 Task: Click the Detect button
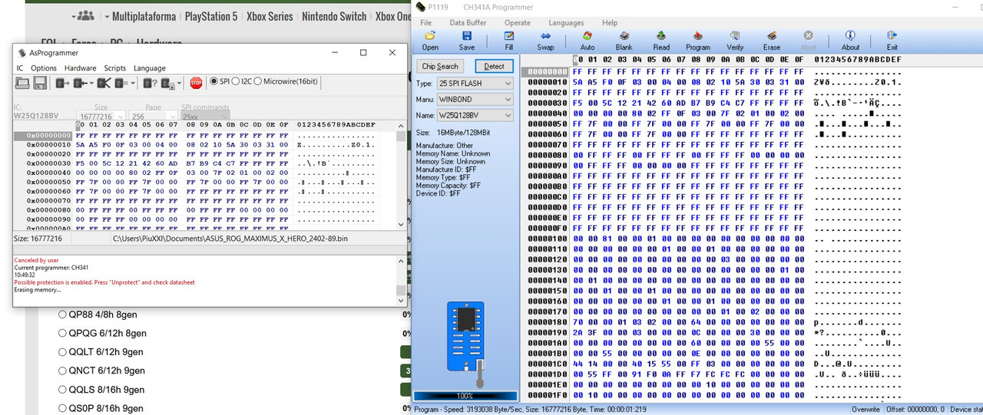click(494, 66)
